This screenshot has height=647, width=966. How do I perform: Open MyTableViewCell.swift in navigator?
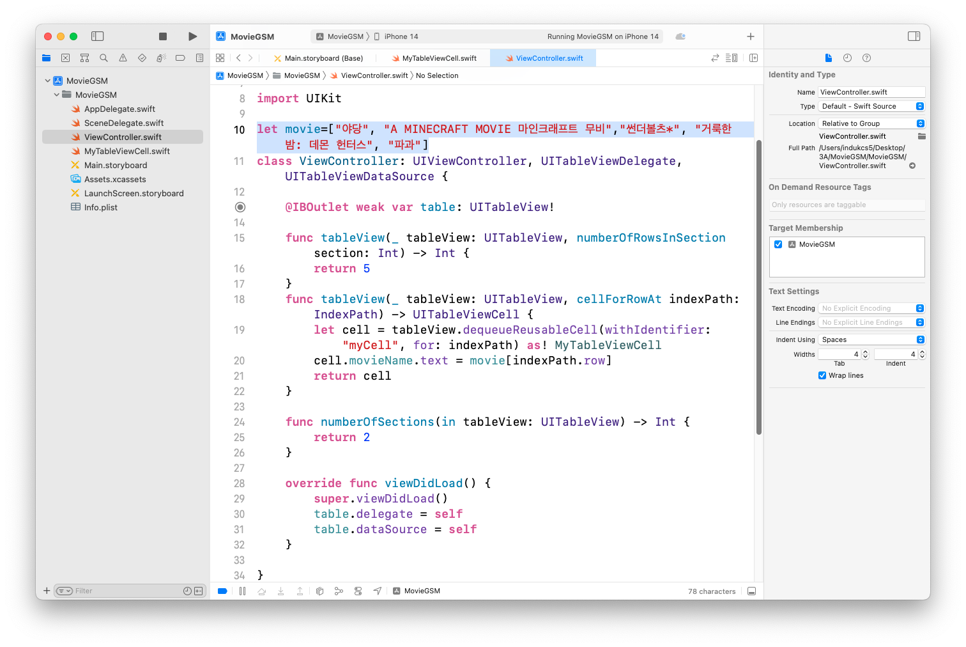[127, 151]
